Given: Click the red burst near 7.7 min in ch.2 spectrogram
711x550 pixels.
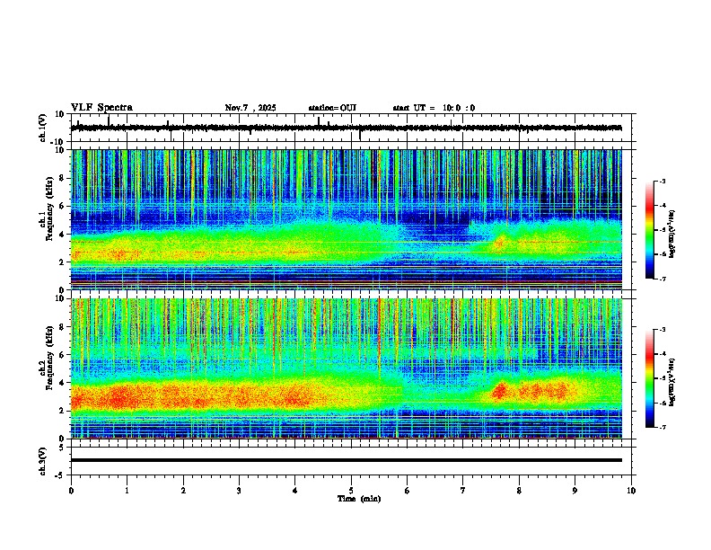Looking at the screenshot, I should [500, 391].
